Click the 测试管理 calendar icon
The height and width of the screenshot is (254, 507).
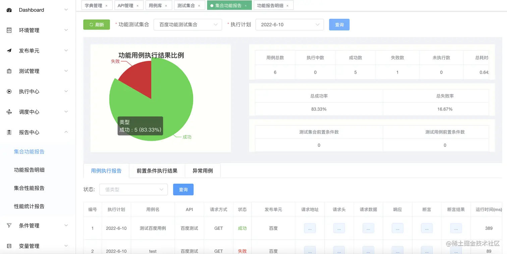coord(9,71)
